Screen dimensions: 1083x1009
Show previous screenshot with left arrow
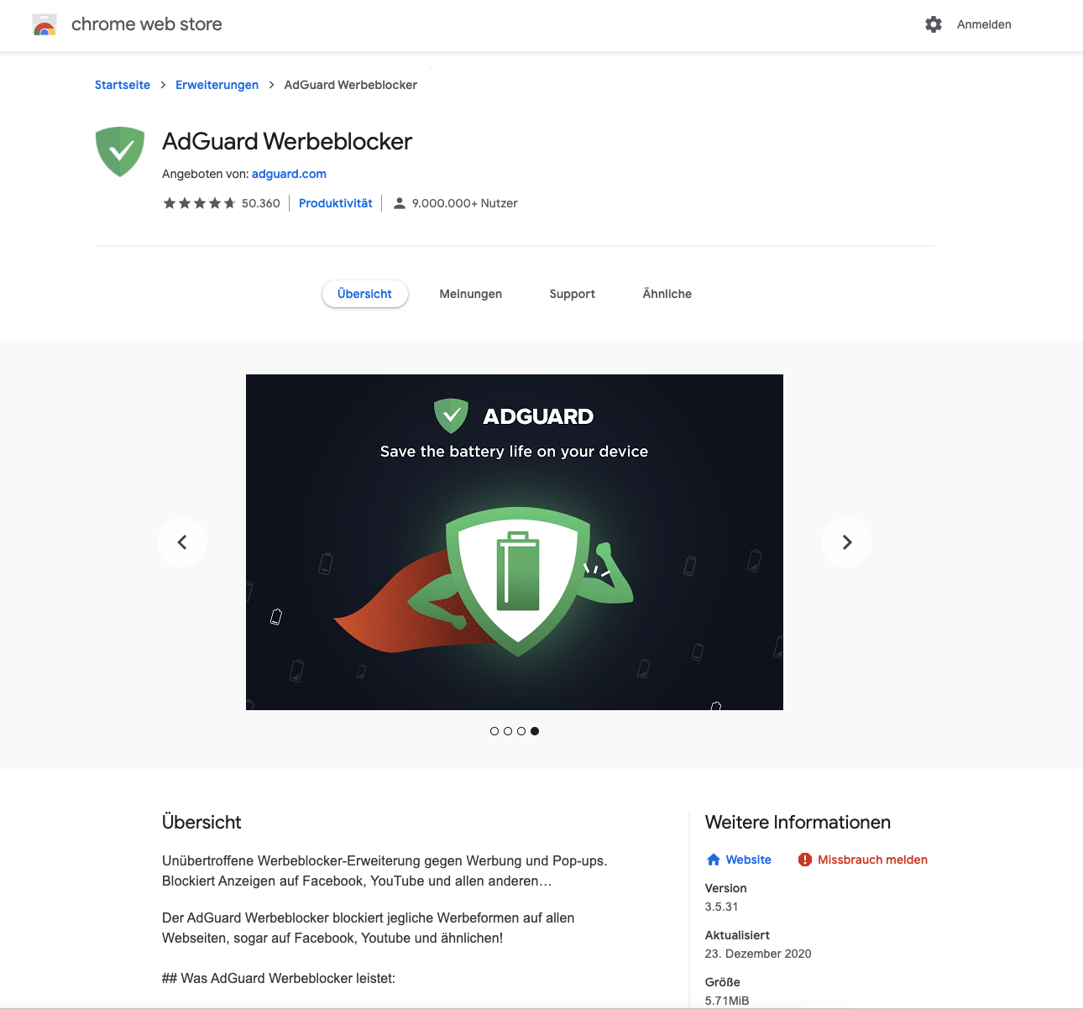tap(182, 542)
